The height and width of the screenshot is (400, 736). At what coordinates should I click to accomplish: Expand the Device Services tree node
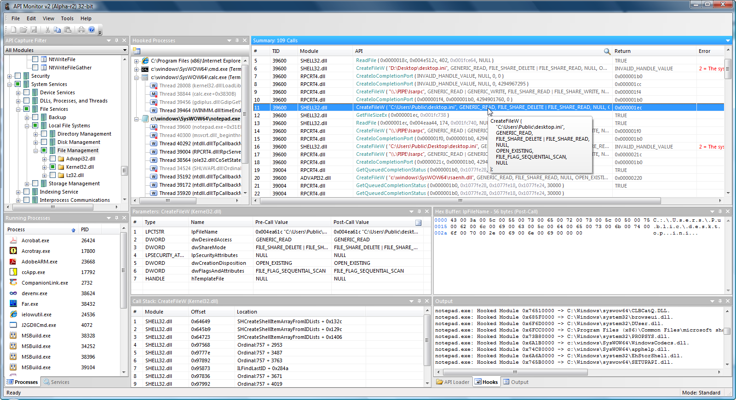(18, 92)
